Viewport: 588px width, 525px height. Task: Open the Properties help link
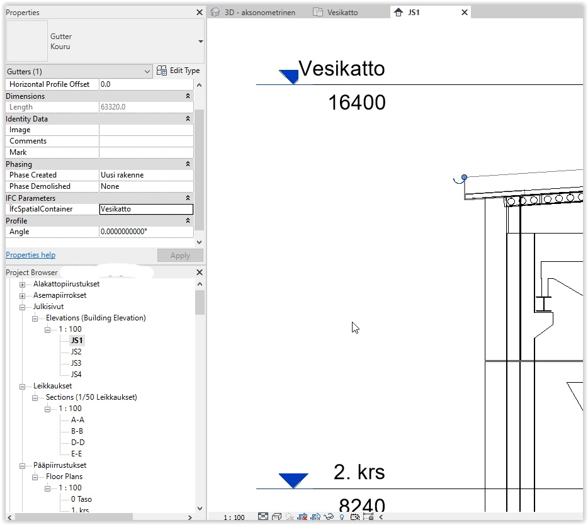(x=30, y=255)
